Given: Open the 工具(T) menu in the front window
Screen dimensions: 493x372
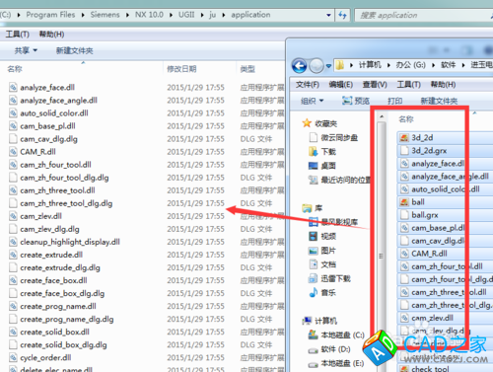Looking at the screenshot, I should pyautogui.click(x=409, y=85).
